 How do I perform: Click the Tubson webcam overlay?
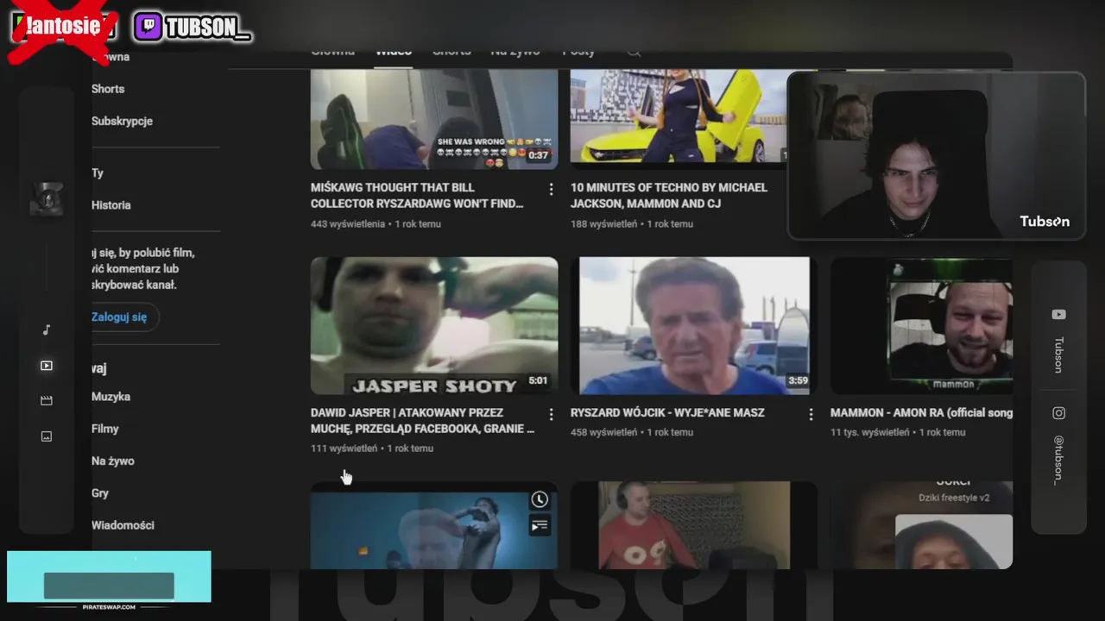[x=937, y=155]
